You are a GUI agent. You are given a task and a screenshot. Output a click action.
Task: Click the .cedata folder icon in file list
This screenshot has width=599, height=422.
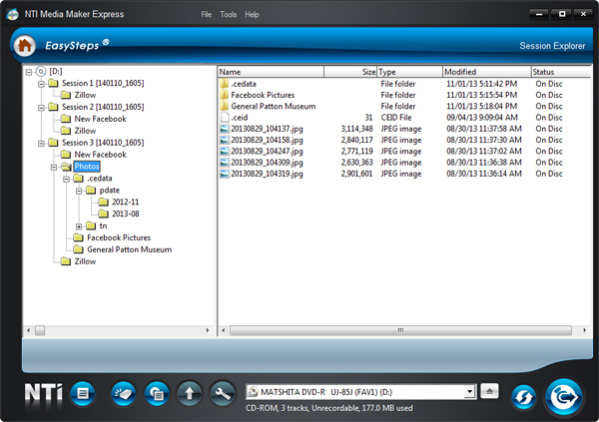coord(225,84)
